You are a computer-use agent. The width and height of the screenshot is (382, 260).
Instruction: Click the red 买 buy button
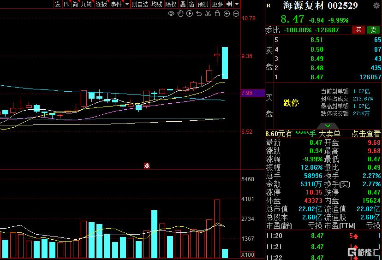358,30
